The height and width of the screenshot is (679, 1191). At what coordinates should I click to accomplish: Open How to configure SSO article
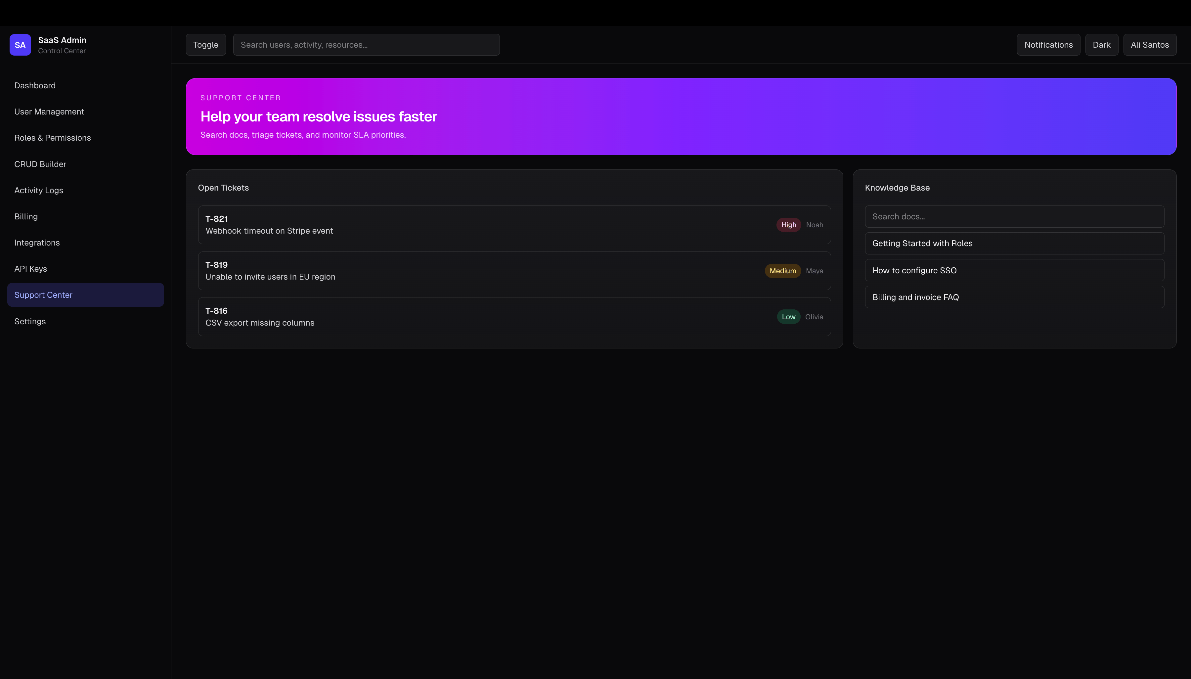pyautogui.click(x=1014, y=270)
